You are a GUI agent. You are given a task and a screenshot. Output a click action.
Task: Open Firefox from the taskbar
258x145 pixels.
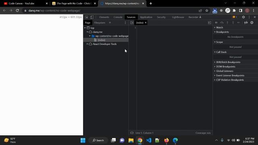[166, 140]
